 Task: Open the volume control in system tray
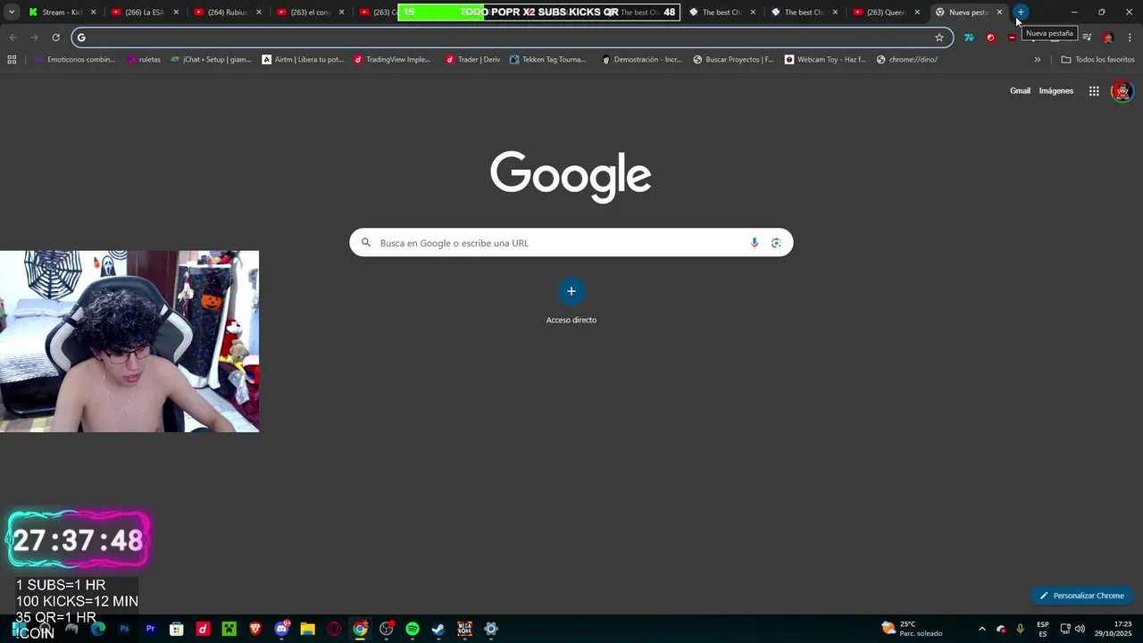point(1080,629)
